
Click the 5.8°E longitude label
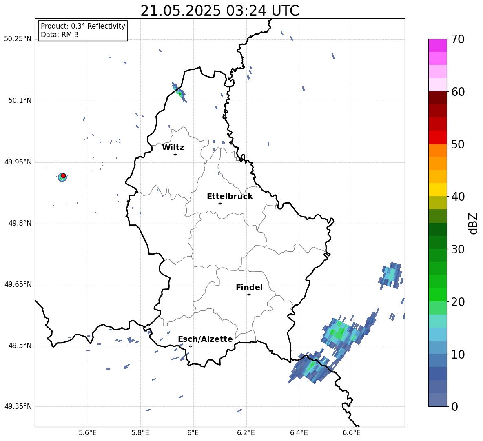point(140,433)
